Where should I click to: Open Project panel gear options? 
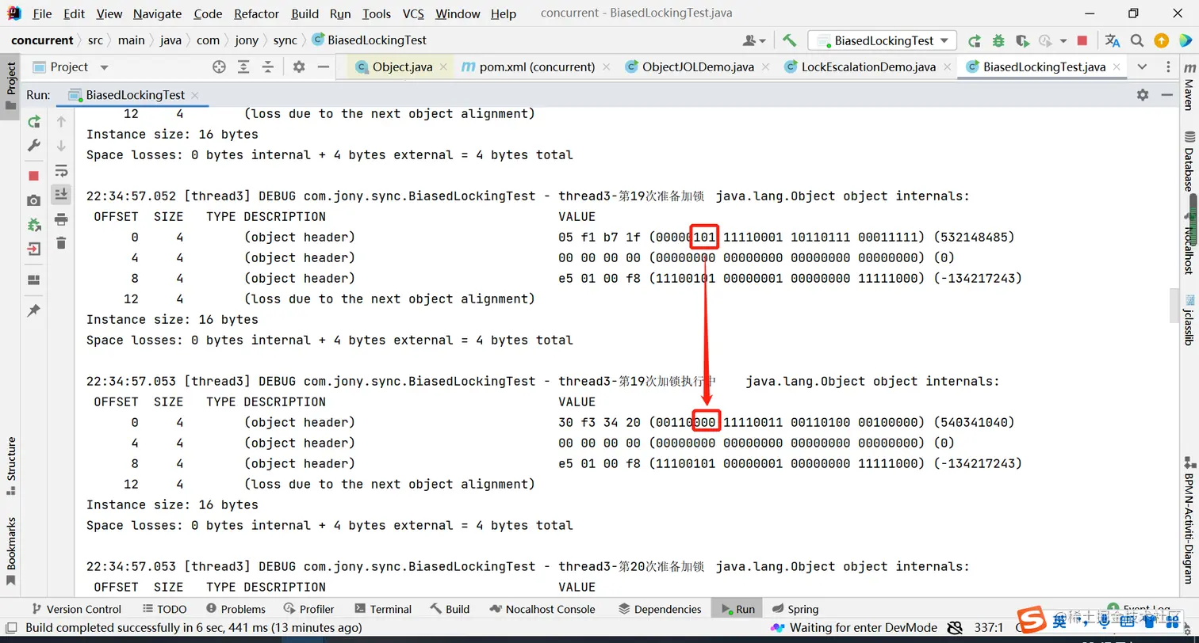point(299,67)
